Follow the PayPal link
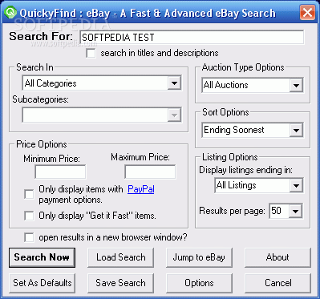This screenshot has width=320, height=299. (x=141, y=189)
